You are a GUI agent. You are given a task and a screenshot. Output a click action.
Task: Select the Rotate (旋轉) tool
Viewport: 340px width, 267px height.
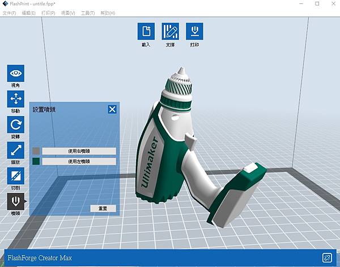pos(16,124)
